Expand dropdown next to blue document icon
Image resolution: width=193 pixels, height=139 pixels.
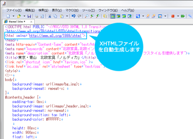[x=143, y=16]
